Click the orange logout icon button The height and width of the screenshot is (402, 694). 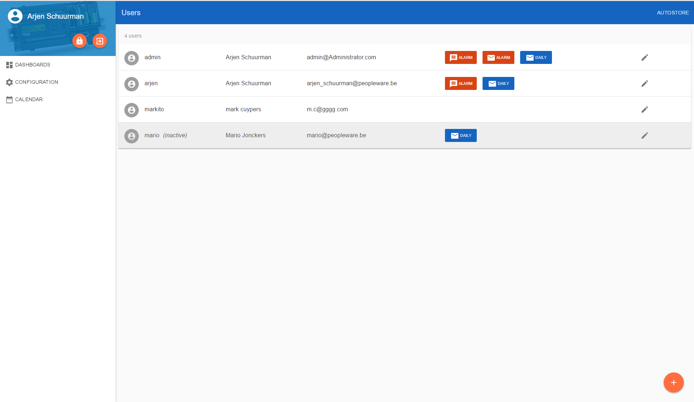coord(100,41)
